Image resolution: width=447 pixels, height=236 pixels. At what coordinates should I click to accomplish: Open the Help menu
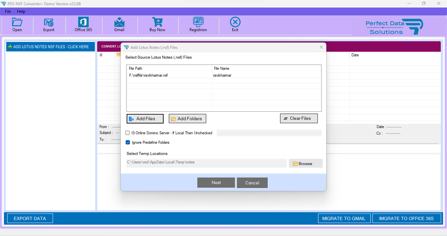point(21,11)
